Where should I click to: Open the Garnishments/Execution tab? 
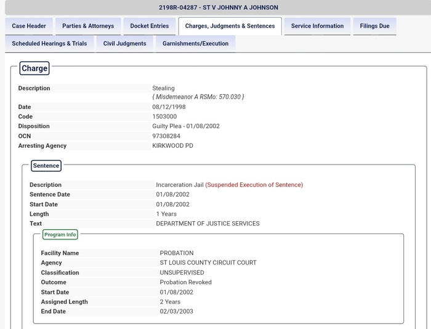[x=195, y=44]
